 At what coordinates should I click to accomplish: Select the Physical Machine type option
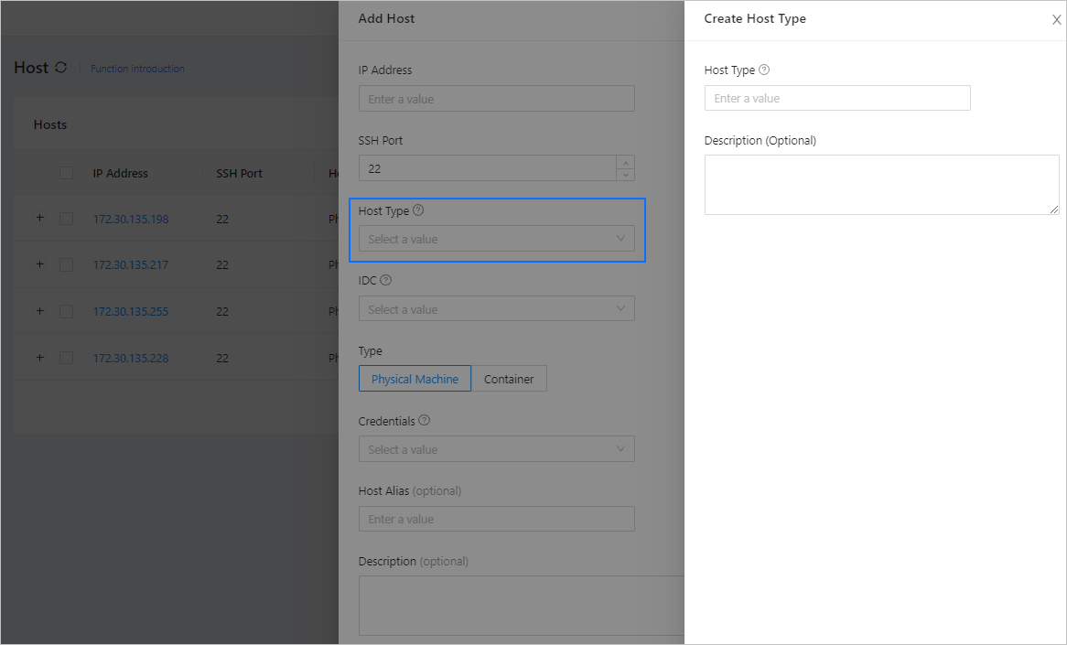point(415,379)
